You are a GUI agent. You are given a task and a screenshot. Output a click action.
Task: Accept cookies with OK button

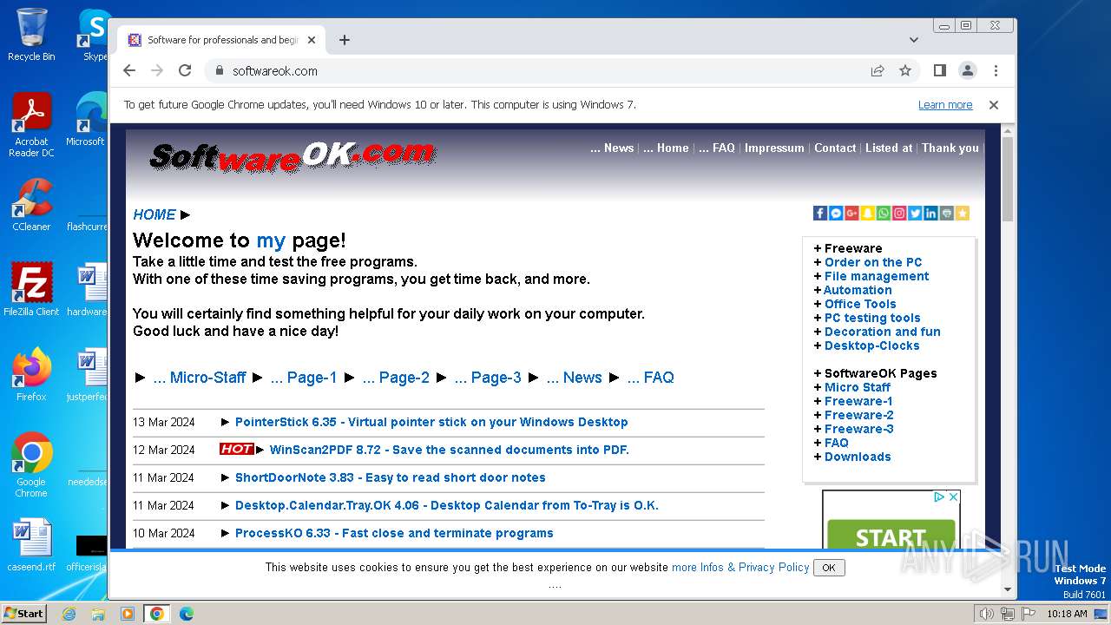click(829, 568)
